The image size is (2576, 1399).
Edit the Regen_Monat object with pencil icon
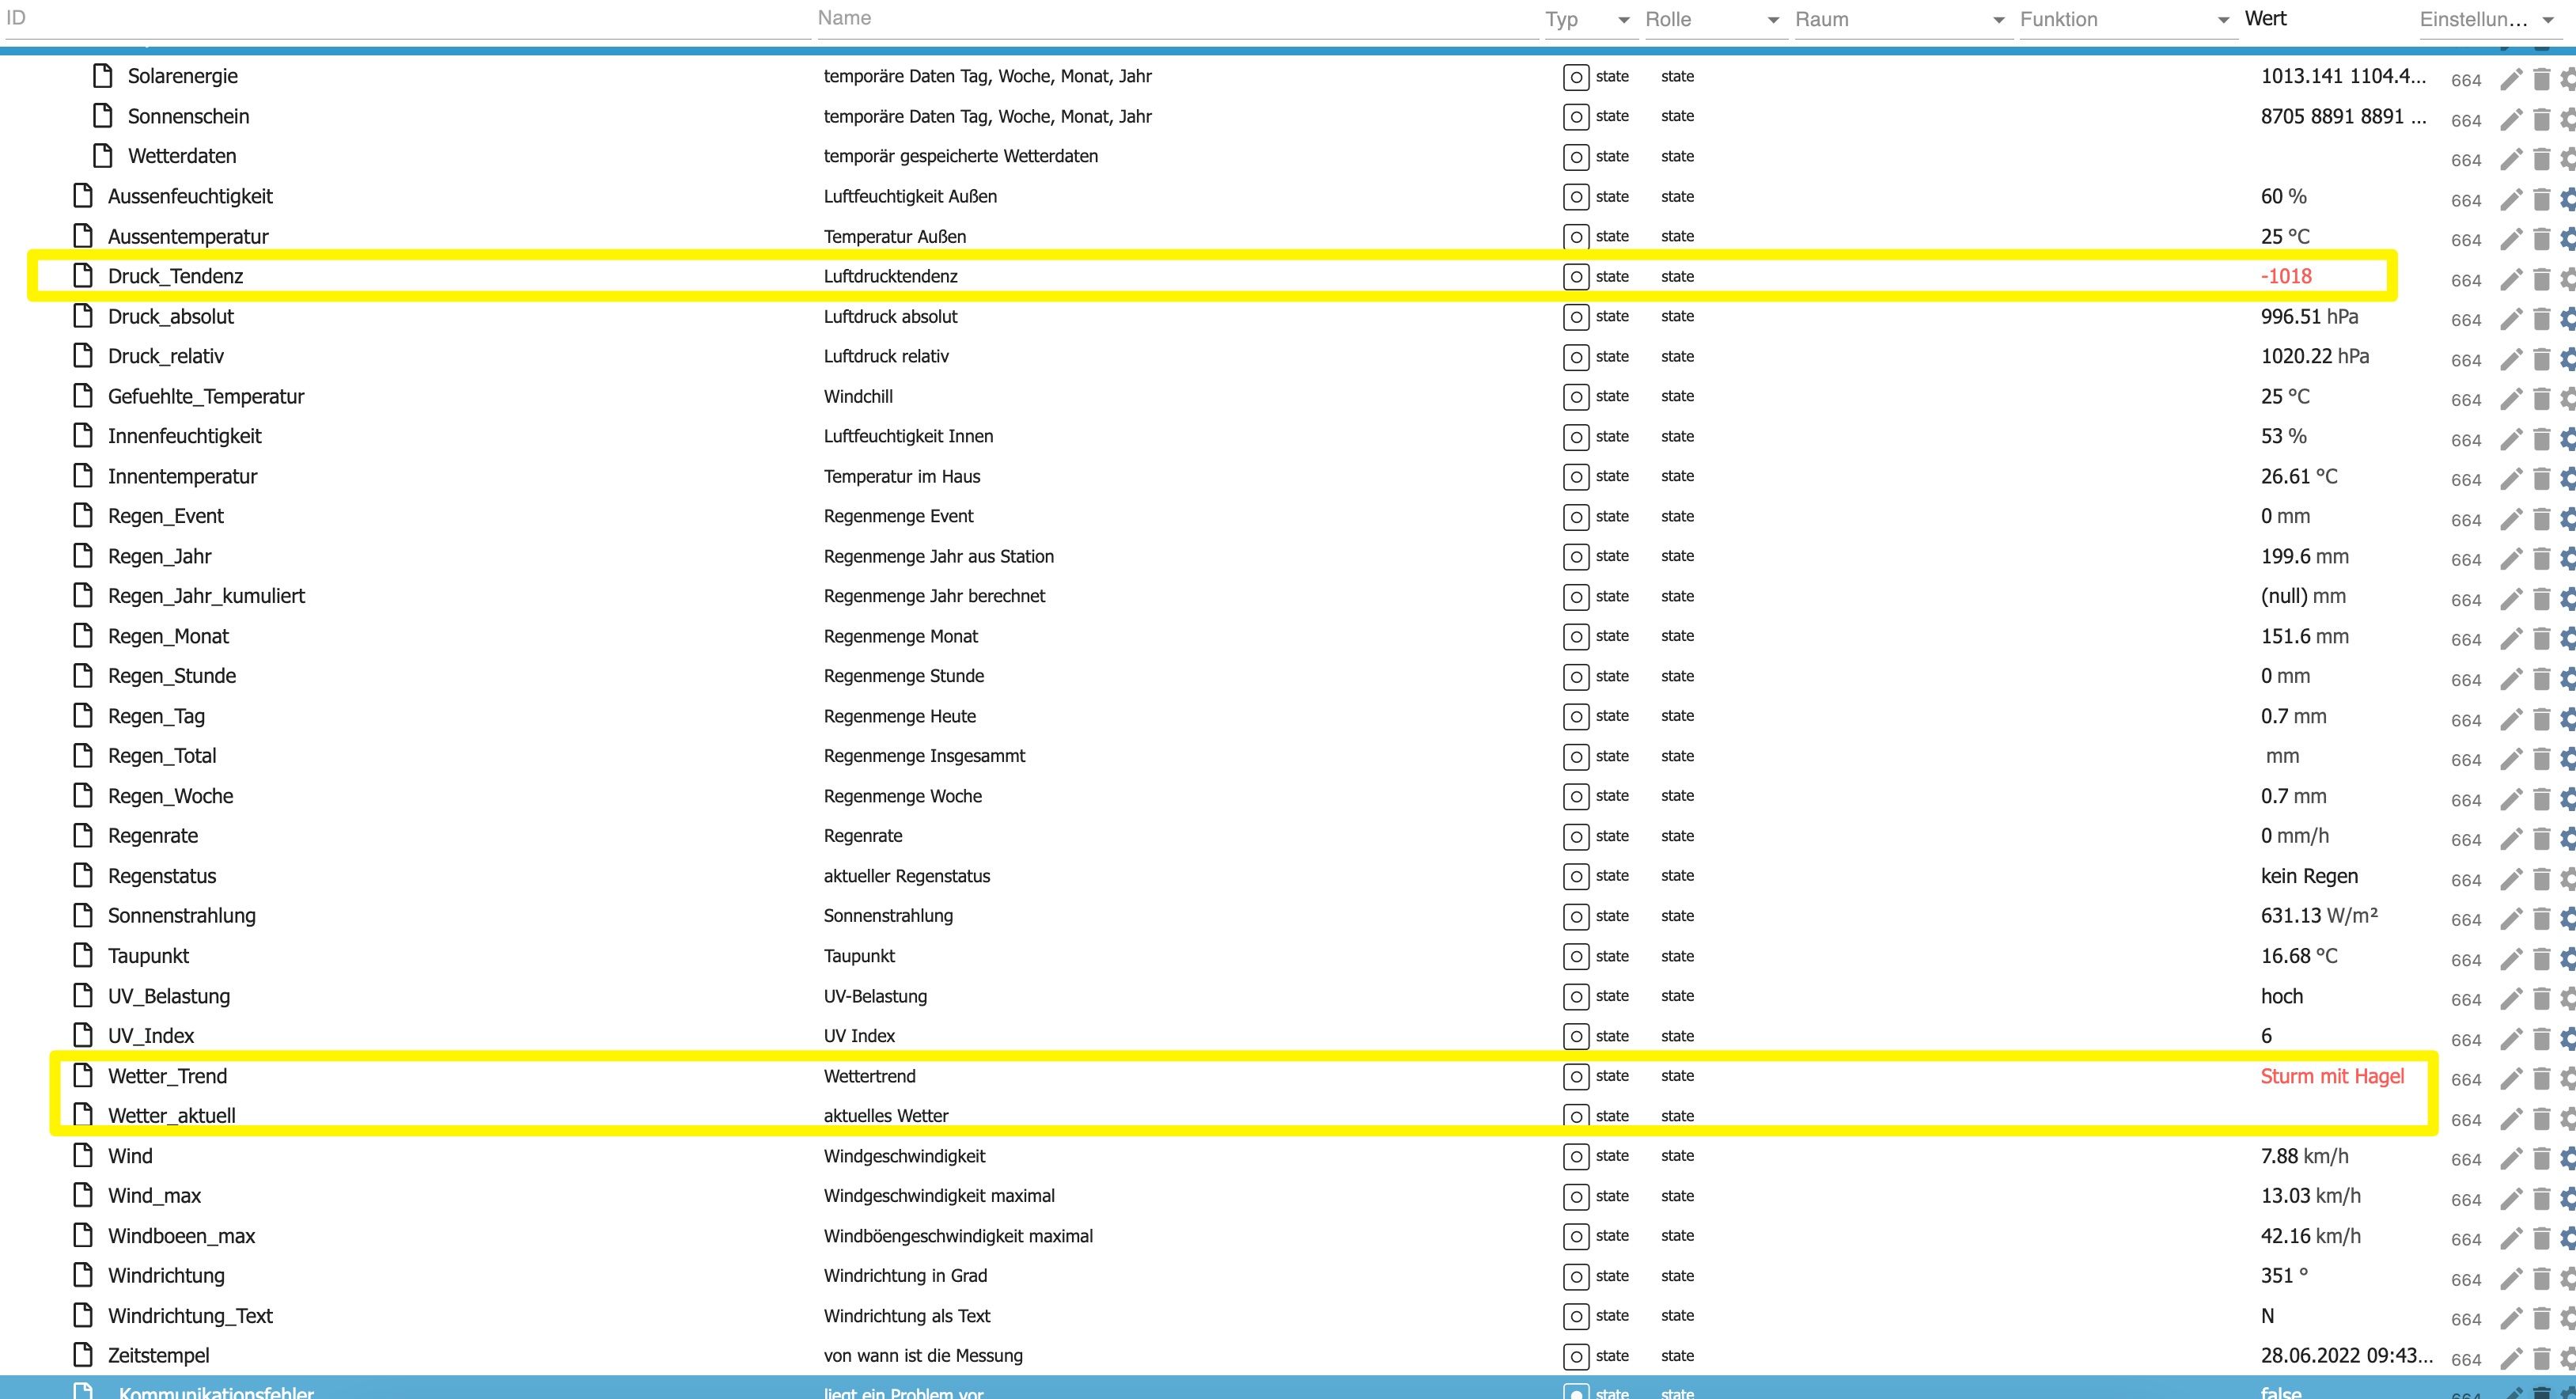(2511, 640)
